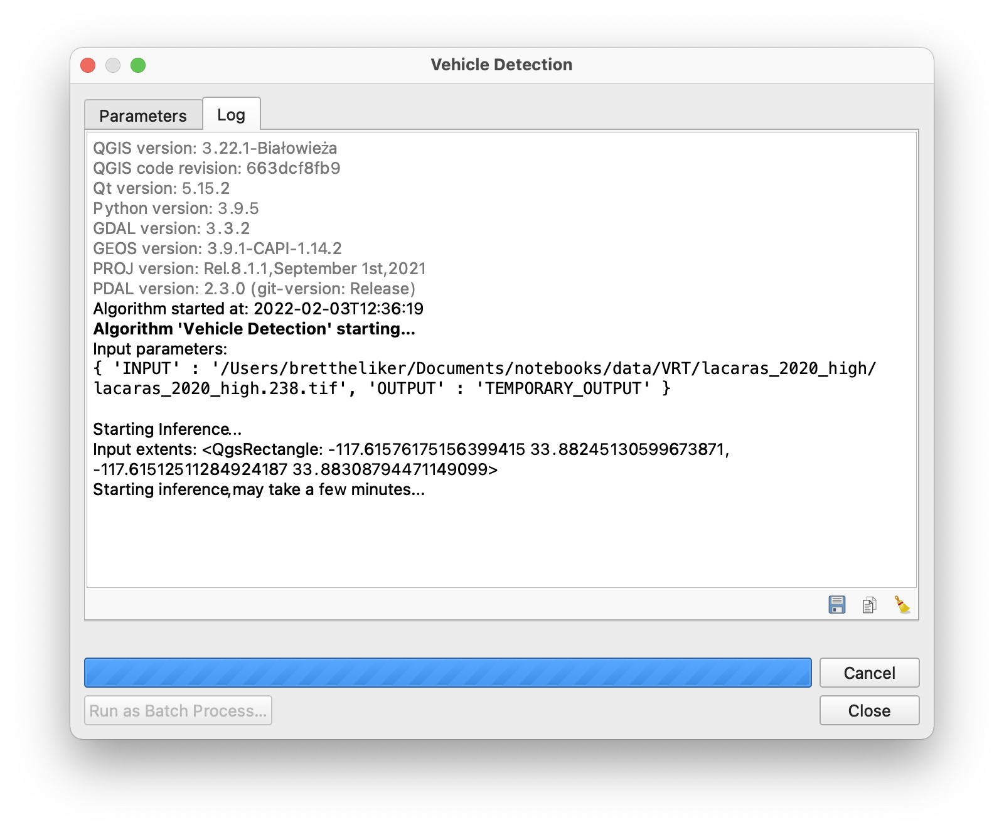Click the 'Input extents: <QgsRectangle' line

(411, 449)
